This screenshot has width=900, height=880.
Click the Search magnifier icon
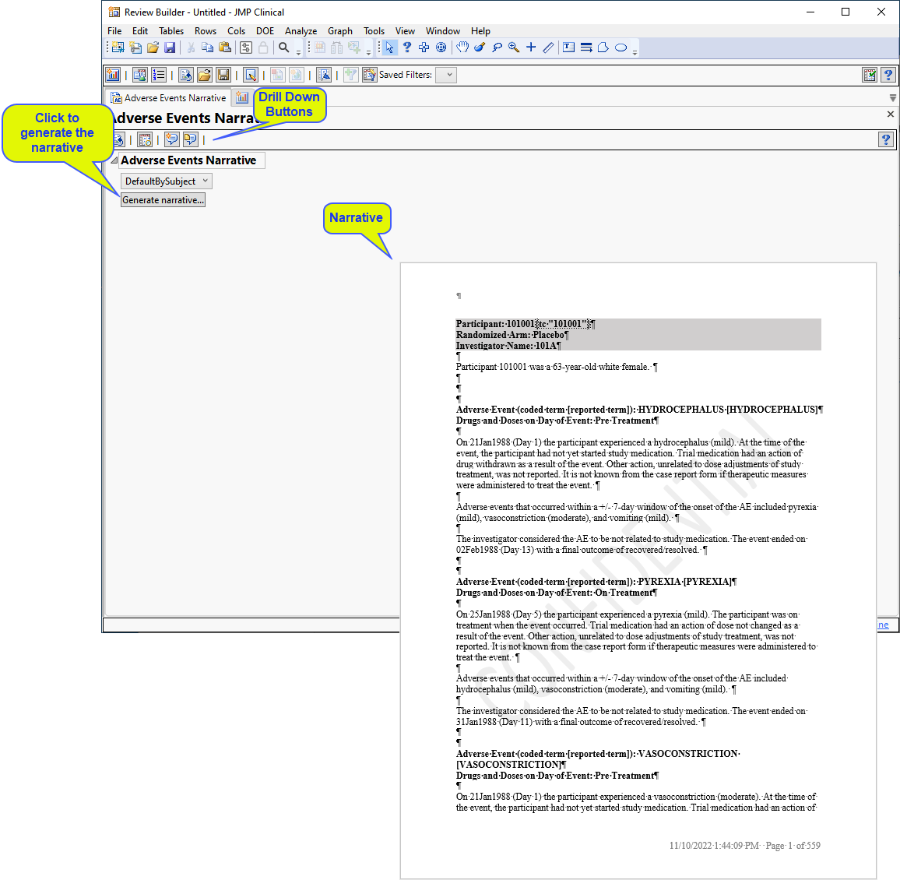283,48
